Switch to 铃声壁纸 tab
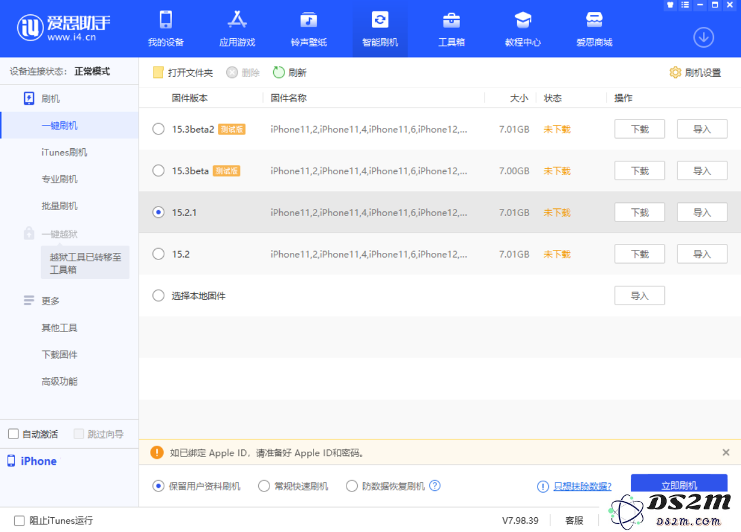This screenshot has height=532, width=741. coord(308,29)
